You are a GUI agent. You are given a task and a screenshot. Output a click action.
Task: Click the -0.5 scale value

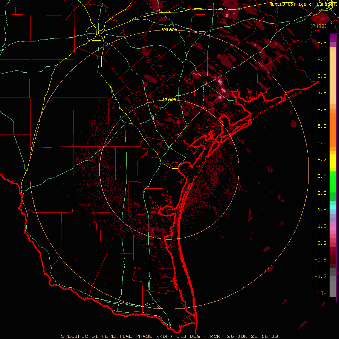[x=321, y=260]
